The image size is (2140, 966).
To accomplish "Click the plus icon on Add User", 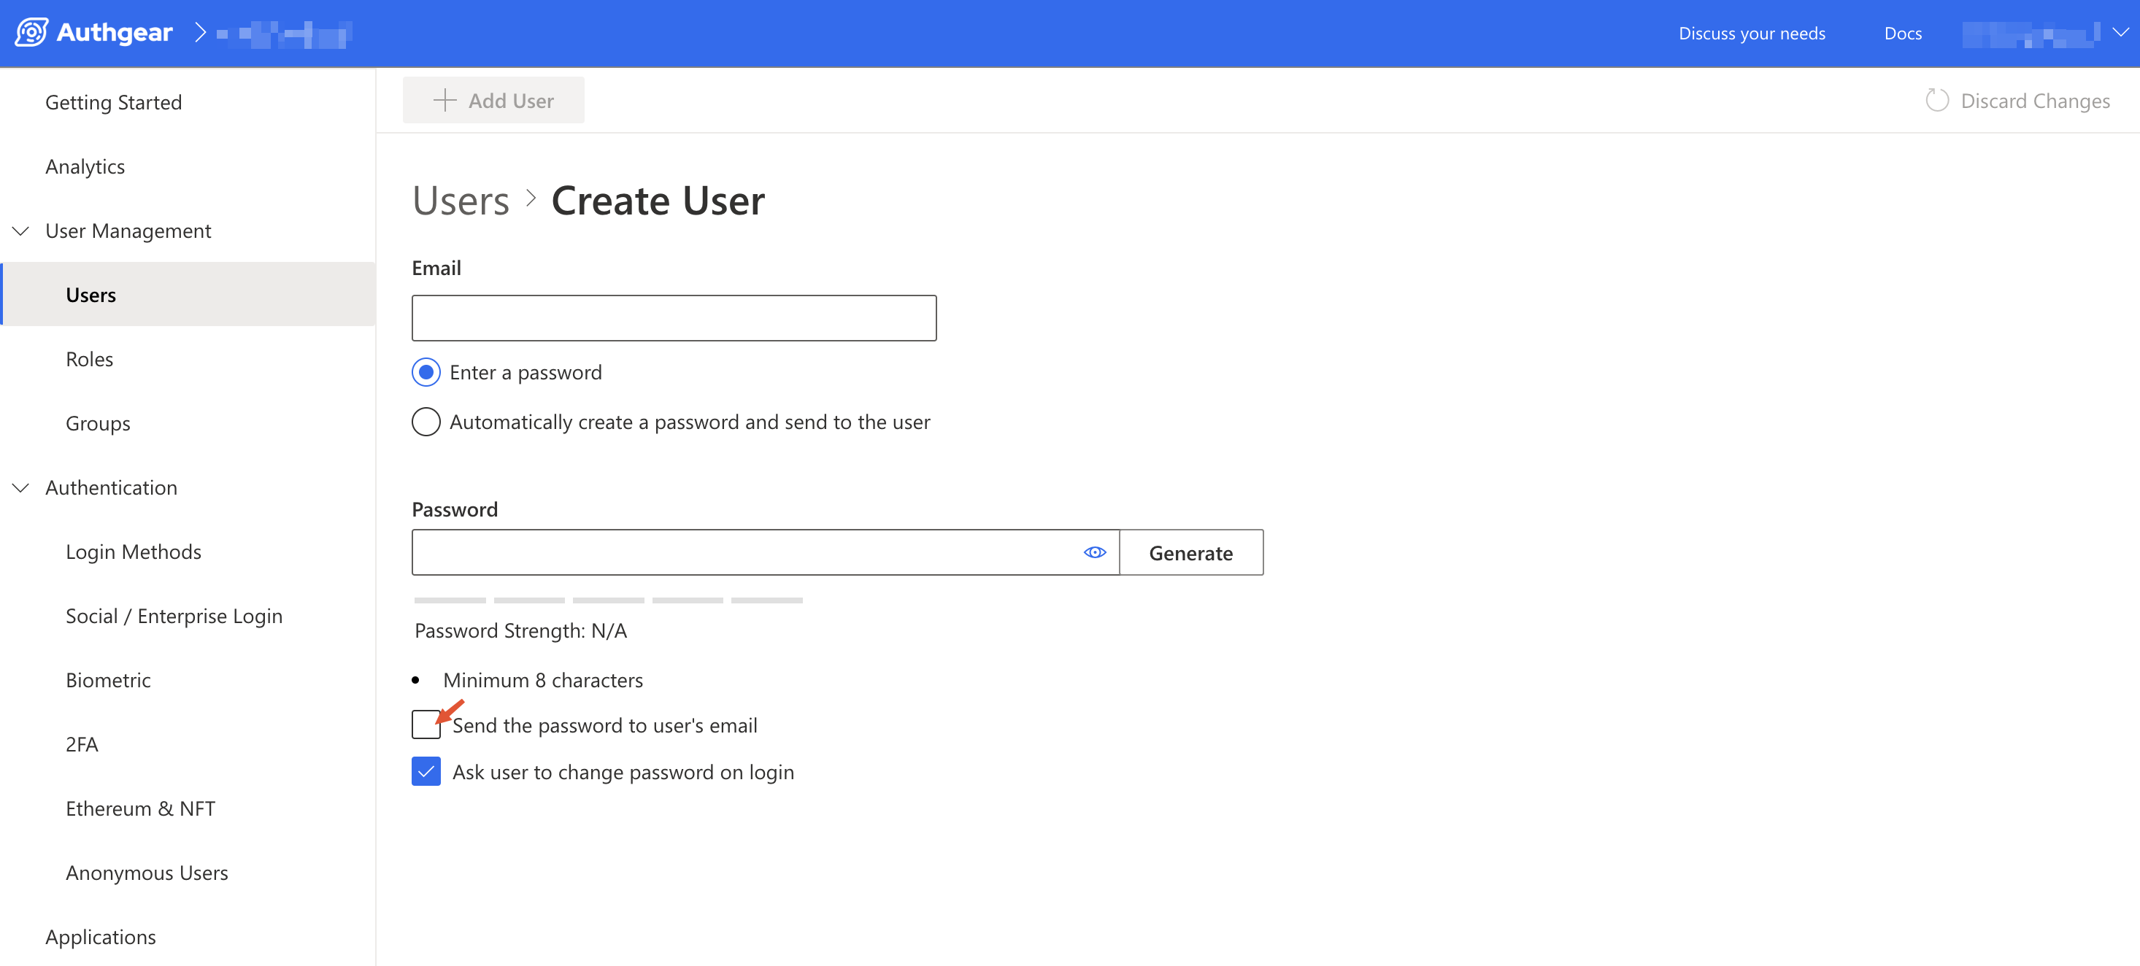I will 445,101.
